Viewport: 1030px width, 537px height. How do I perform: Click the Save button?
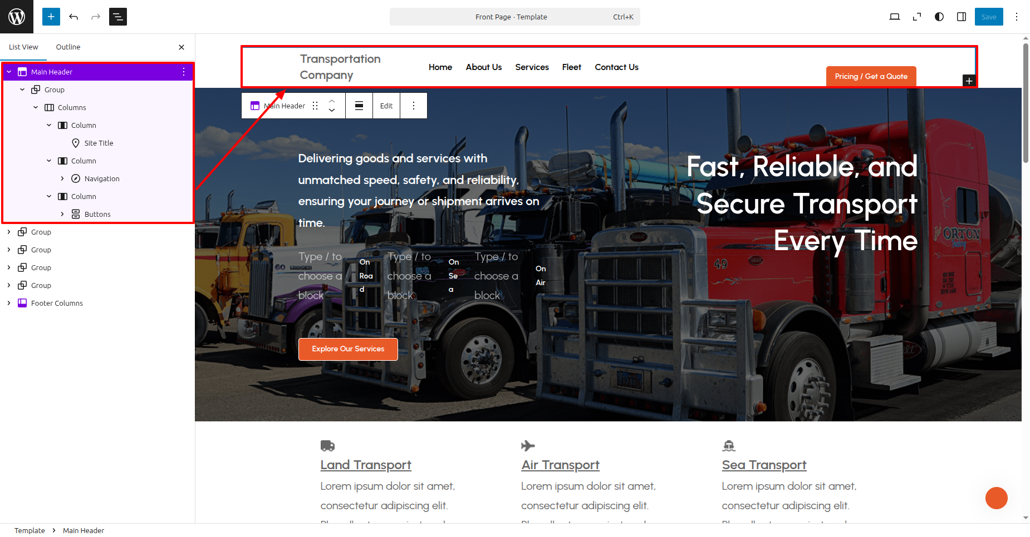(989, 17)
